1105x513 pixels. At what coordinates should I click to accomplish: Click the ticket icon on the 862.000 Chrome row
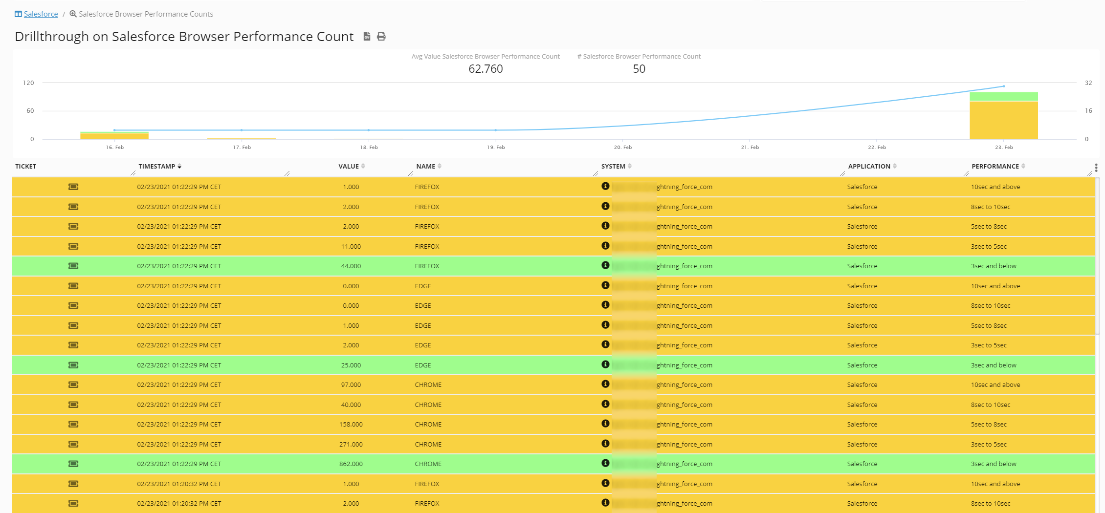point(73,464)
